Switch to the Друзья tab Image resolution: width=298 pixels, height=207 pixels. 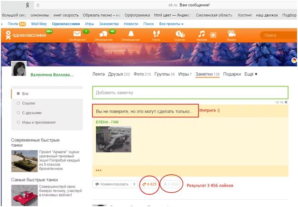tap(119, 74)
